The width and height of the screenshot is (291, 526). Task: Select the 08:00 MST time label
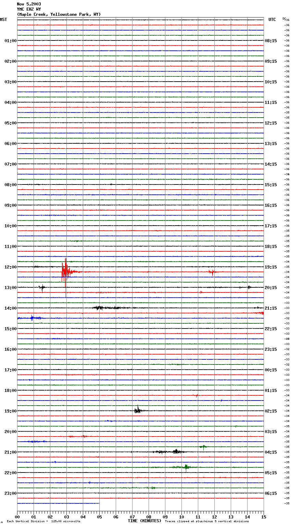tap(11, 185)
